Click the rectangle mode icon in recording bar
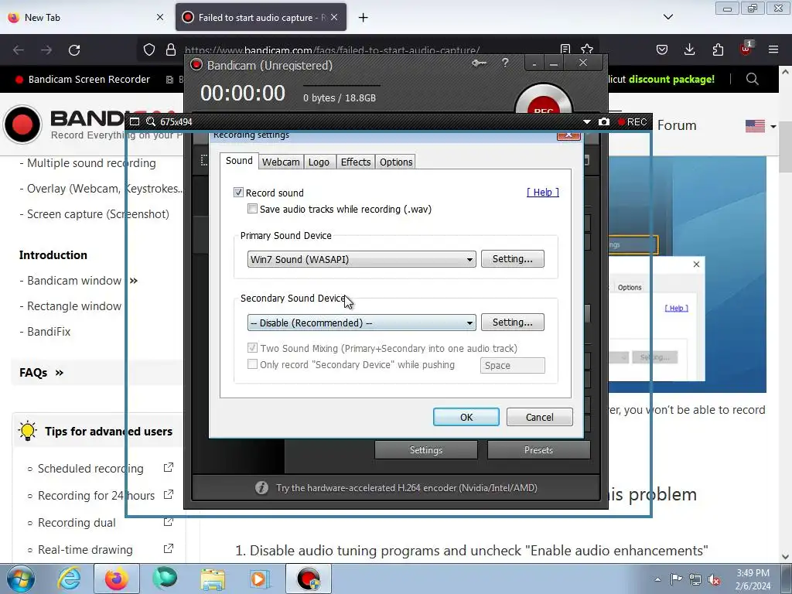Screen dimensions: 792x594 tap(134, 121)
